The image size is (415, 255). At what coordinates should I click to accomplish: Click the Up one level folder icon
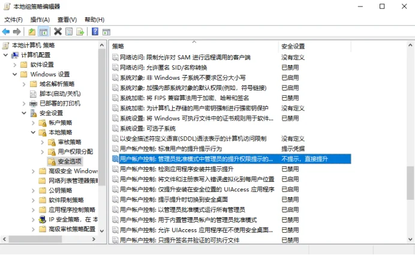[x=32, y=32]
